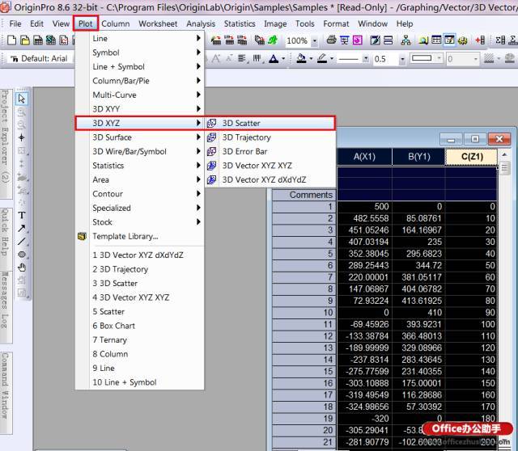Open the zoom 100% dropdown
518x451 pixels.
click(x=315, y=40)
